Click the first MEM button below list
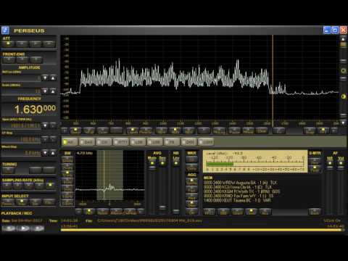 pos(210,212)
